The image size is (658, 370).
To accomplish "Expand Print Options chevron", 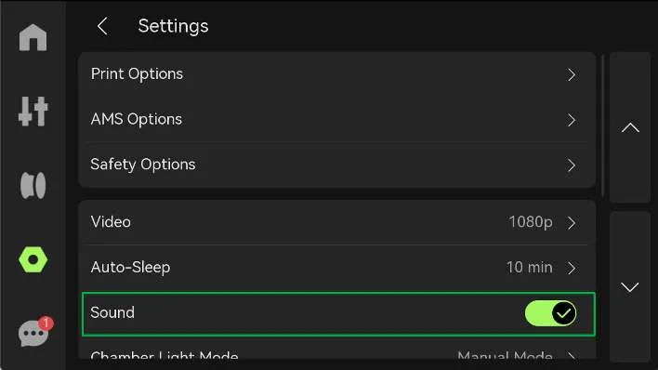I will click(x=572, y=74).
